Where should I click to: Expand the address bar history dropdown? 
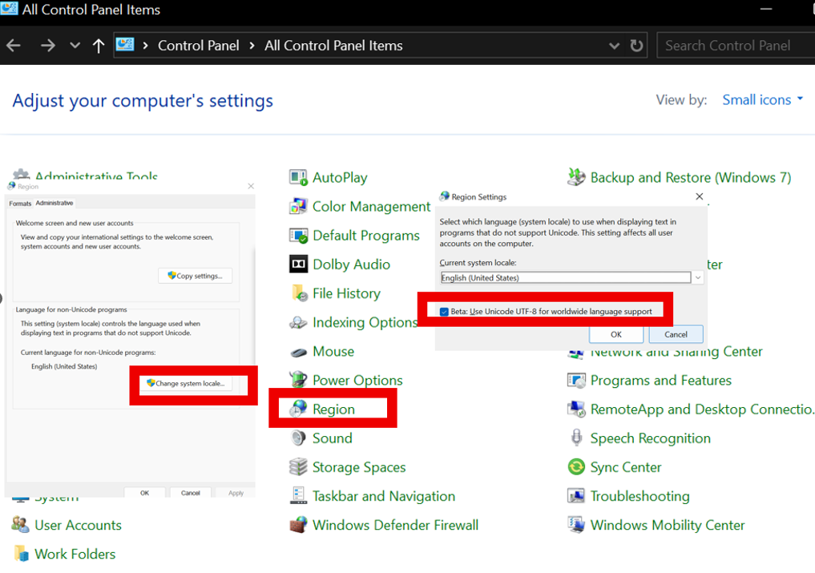click(x=614, y=46)
